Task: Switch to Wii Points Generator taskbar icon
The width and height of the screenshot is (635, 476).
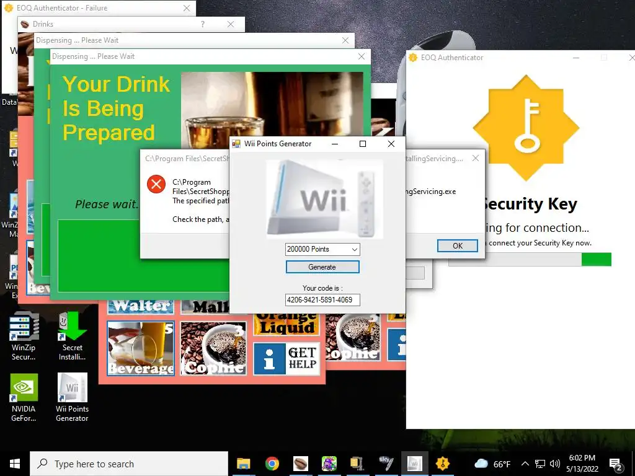Action: (x=415, y=464)
